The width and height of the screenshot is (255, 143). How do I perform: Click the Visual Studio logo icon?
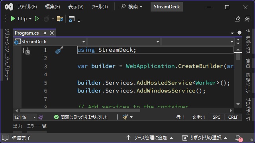9,7
